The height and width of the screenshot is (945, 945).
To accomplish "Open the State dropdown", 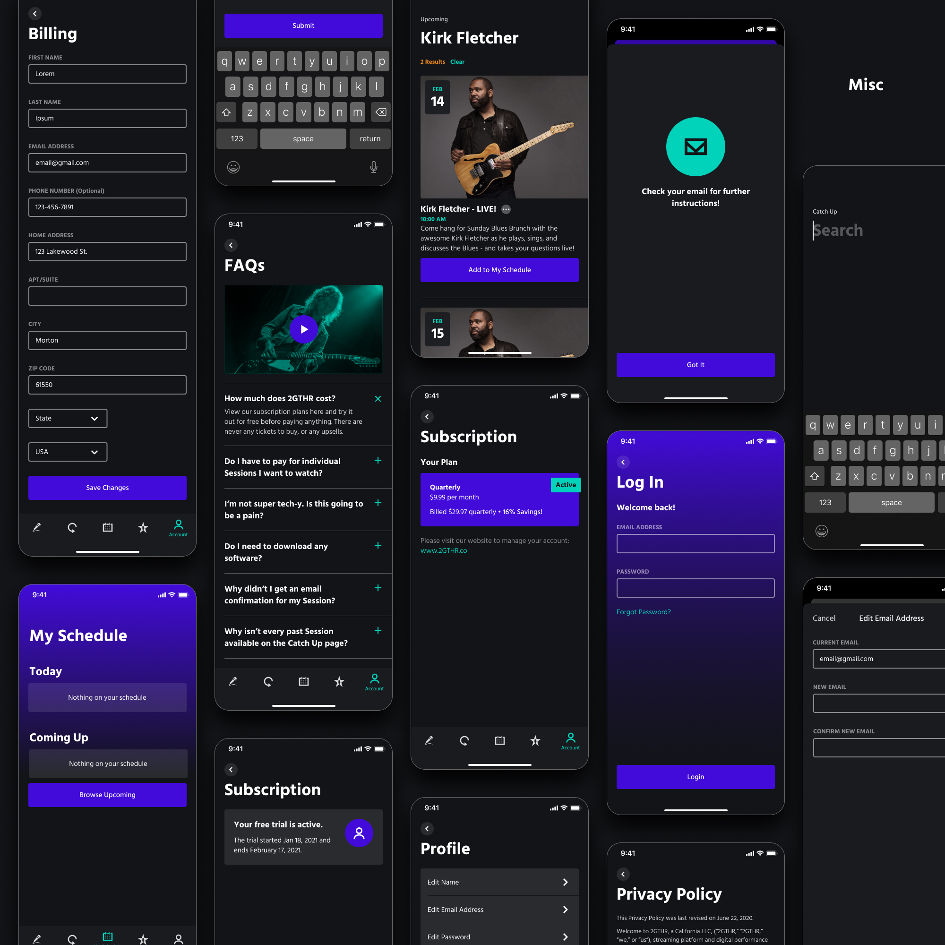I will (68, 418).
